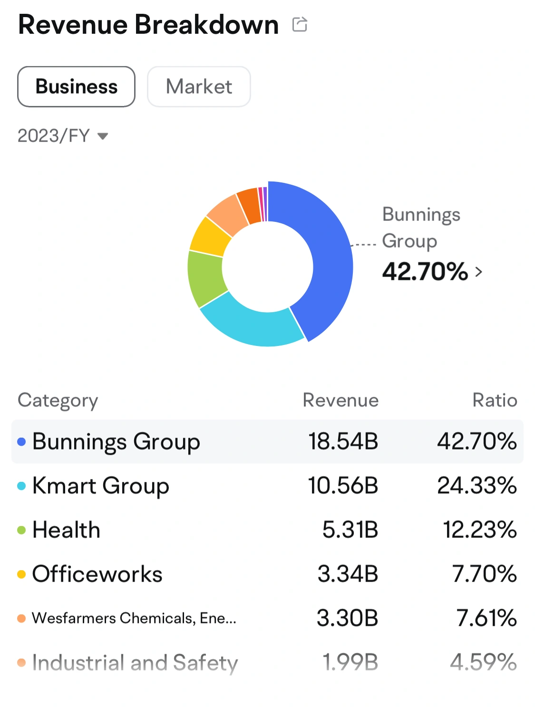The height and width of the screenshot is (708, 535).
Task: Select the Wesfarmers Chemicals, Ene... row
Action: pyautogui.click(x=267, y=618)
